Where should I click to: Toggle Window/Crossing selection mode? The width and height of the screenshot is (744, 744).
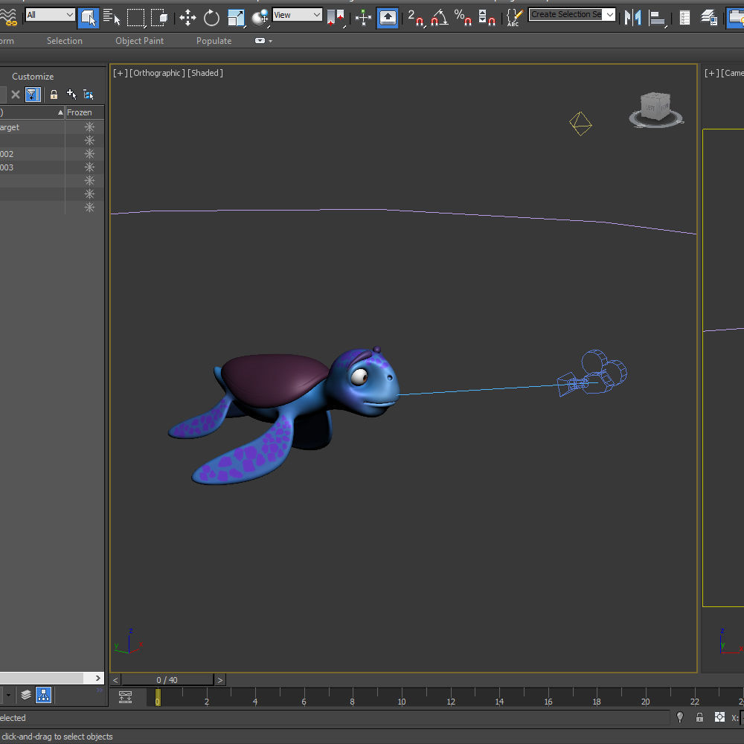(x=159, y=18)
